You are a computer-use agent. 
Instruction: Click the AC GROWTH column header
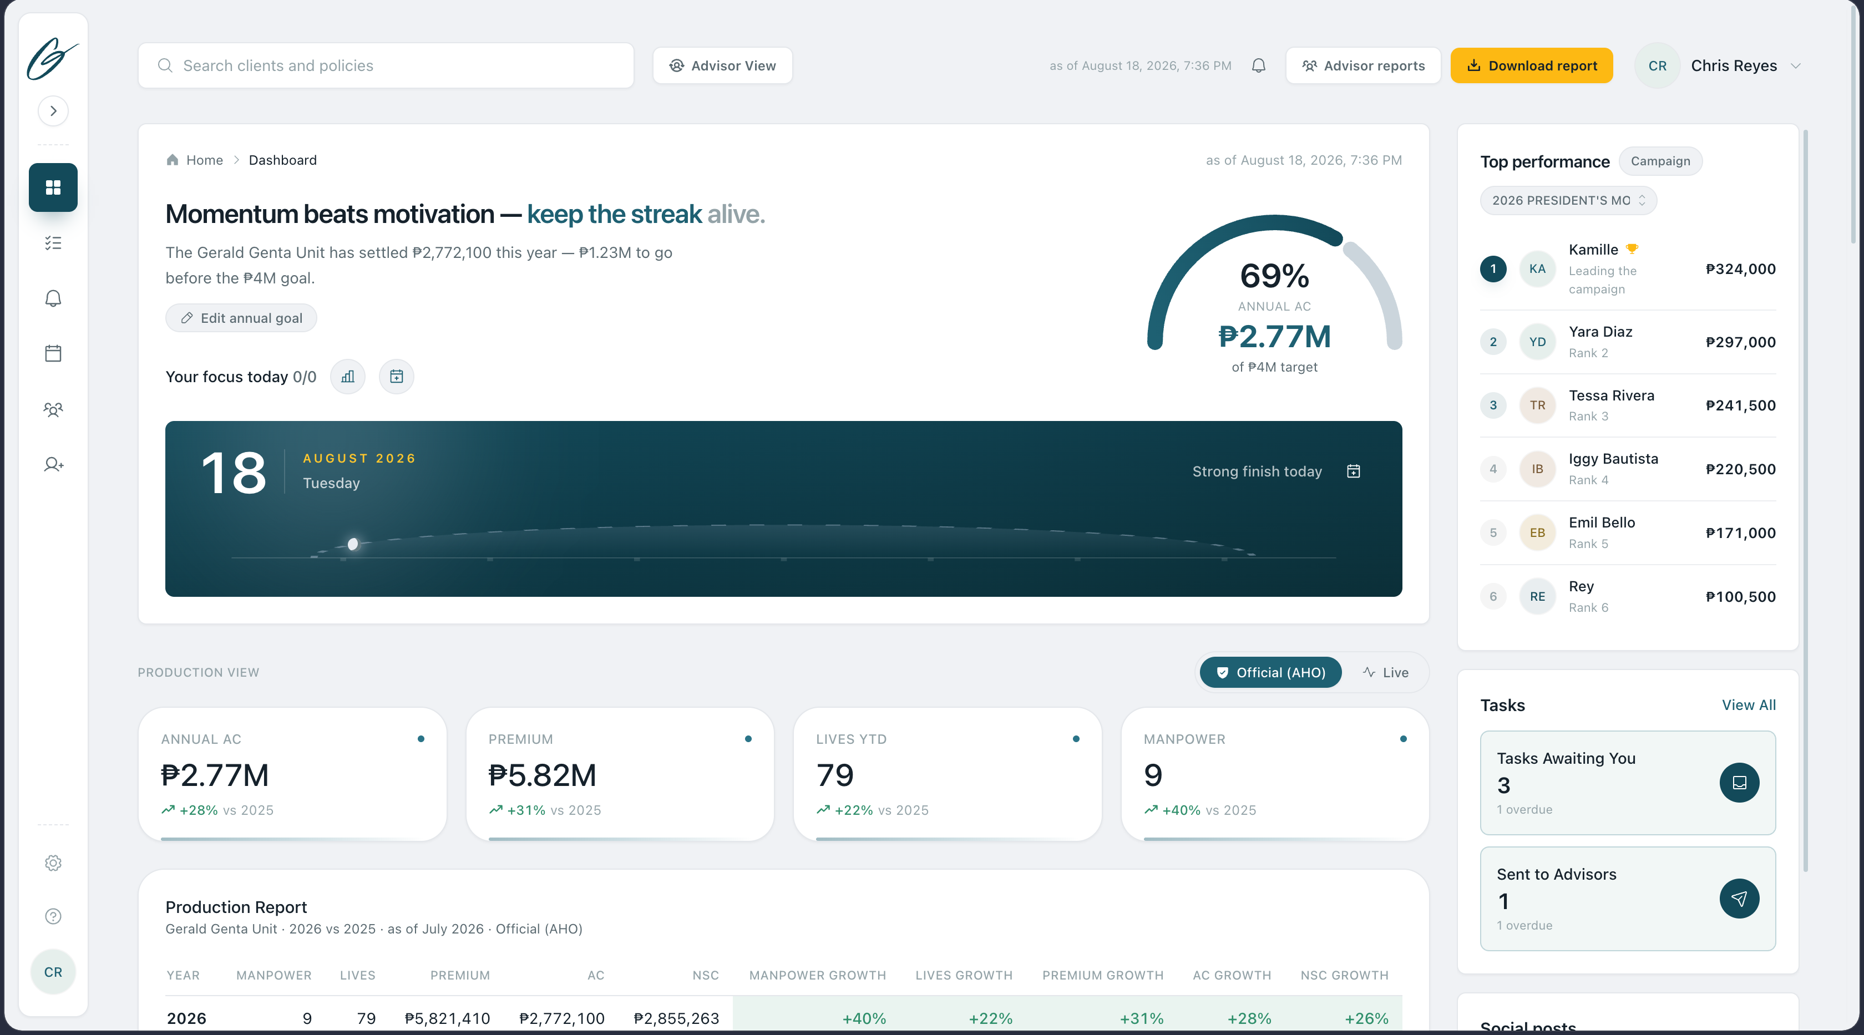pyautogui.click(x=1232, y=975)
